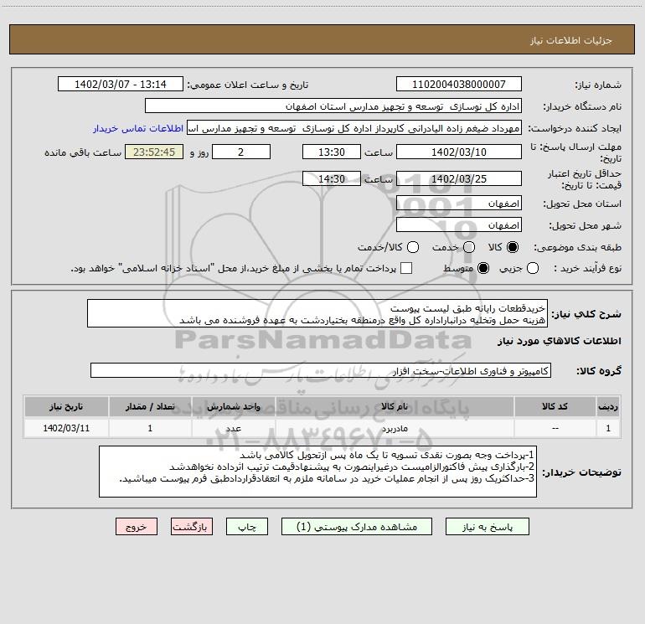The height and width of the screenshot is (624, 645).
Task: Click the 13:30 time field
Action: click(x=332, y=152)
